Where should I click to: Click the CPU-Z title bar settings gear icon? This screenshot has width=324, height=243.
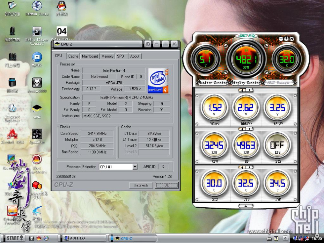click(147, 44)
